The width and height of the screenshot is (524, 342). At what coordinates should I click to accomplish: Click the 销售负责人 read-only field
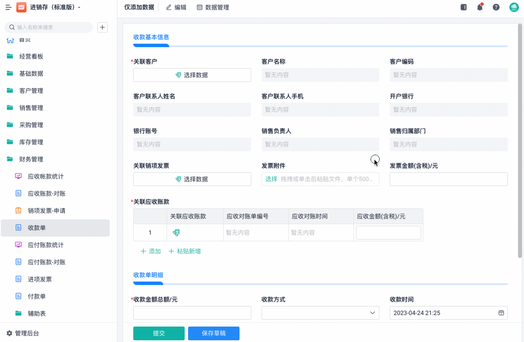coord(320,145)
